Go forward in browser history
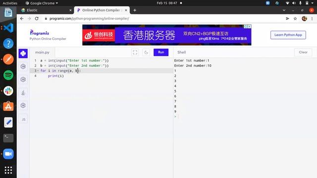Image resolution: width=317 pixels, height=178 pixels. [x=29, y=19]
